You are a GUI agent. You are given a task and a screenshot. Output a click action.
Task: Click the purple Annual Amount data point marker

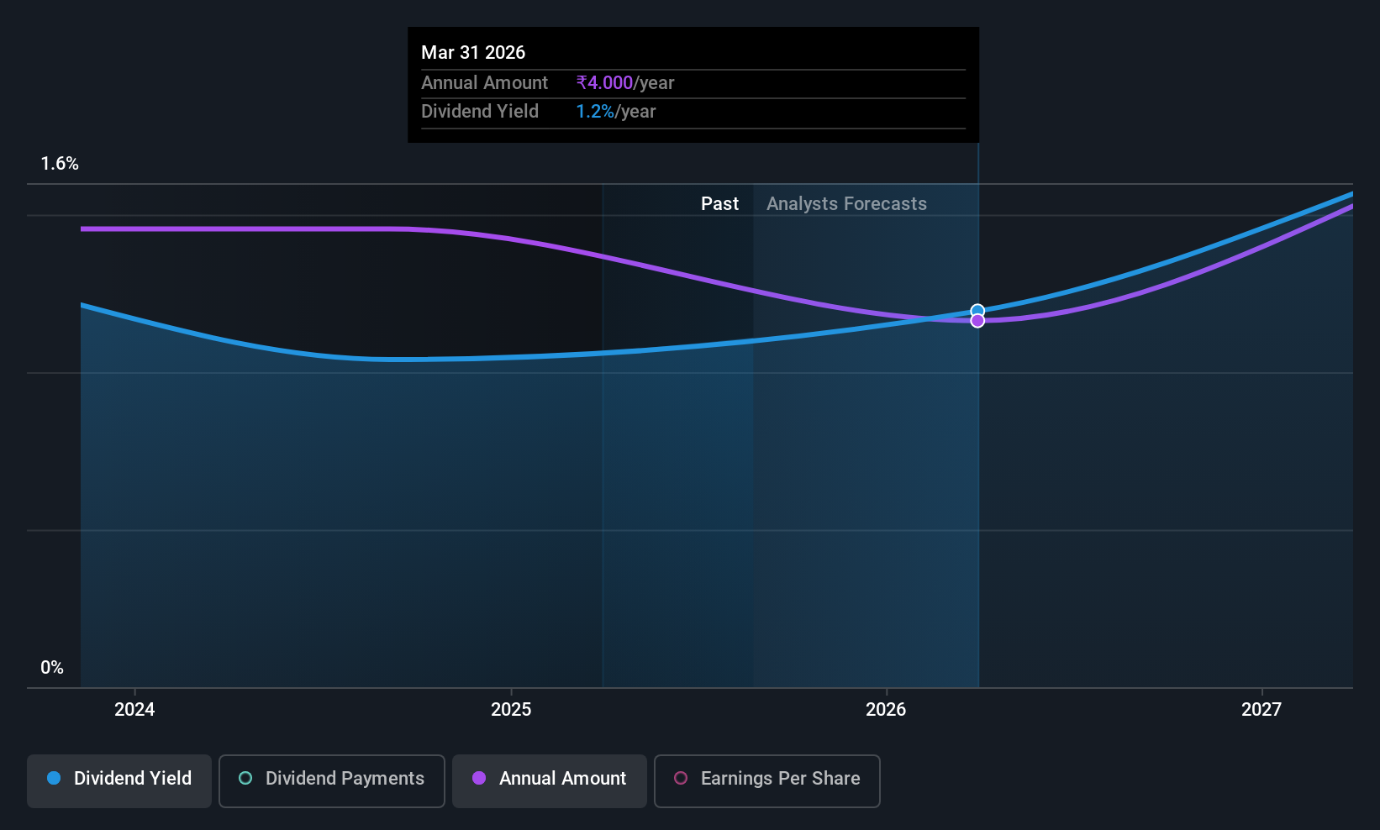point(977,321)
